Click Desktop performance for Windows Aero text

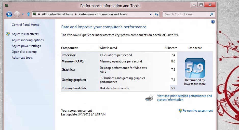tap(123, 70)
